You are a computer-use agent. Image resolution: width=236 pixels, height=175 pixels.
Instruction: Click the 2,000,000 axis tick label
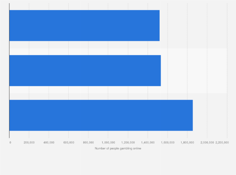207,142
